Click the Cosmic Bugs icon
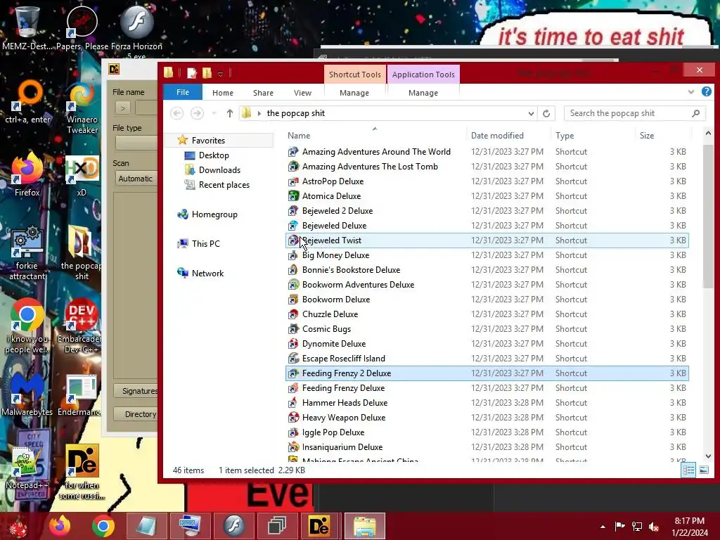 point(293,329)
